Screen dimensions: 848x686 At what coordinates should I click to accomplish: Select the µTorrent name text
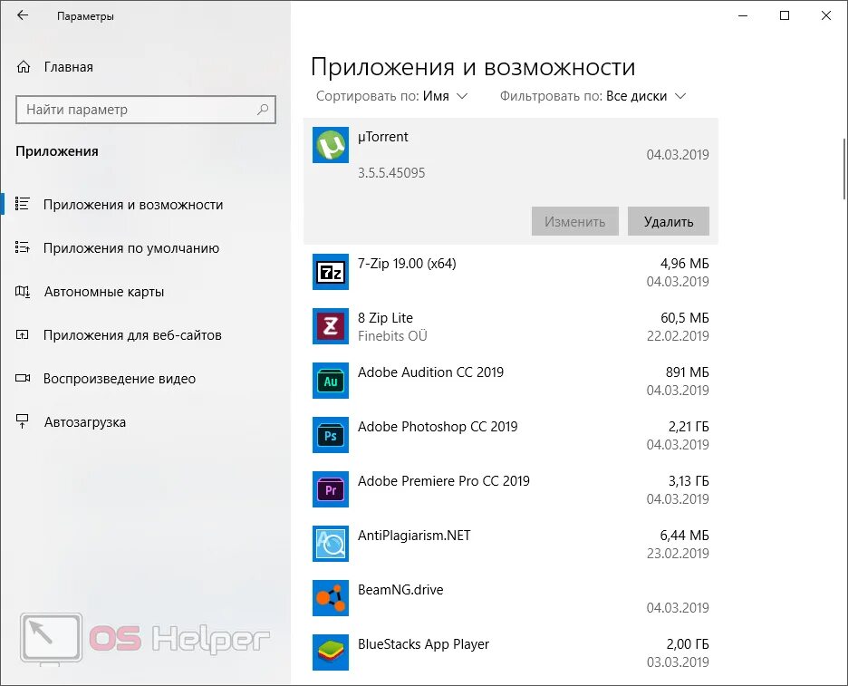pyautogui.click(x=383, y=137)
